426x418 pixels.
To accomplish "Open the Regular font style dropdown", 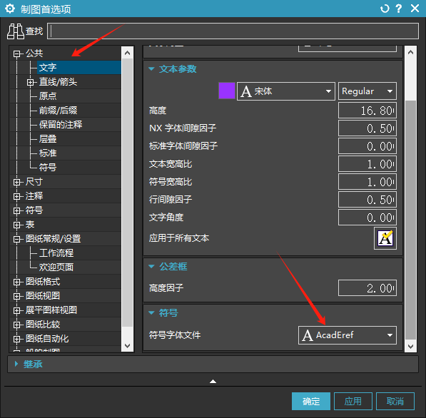I will [367, 91].
